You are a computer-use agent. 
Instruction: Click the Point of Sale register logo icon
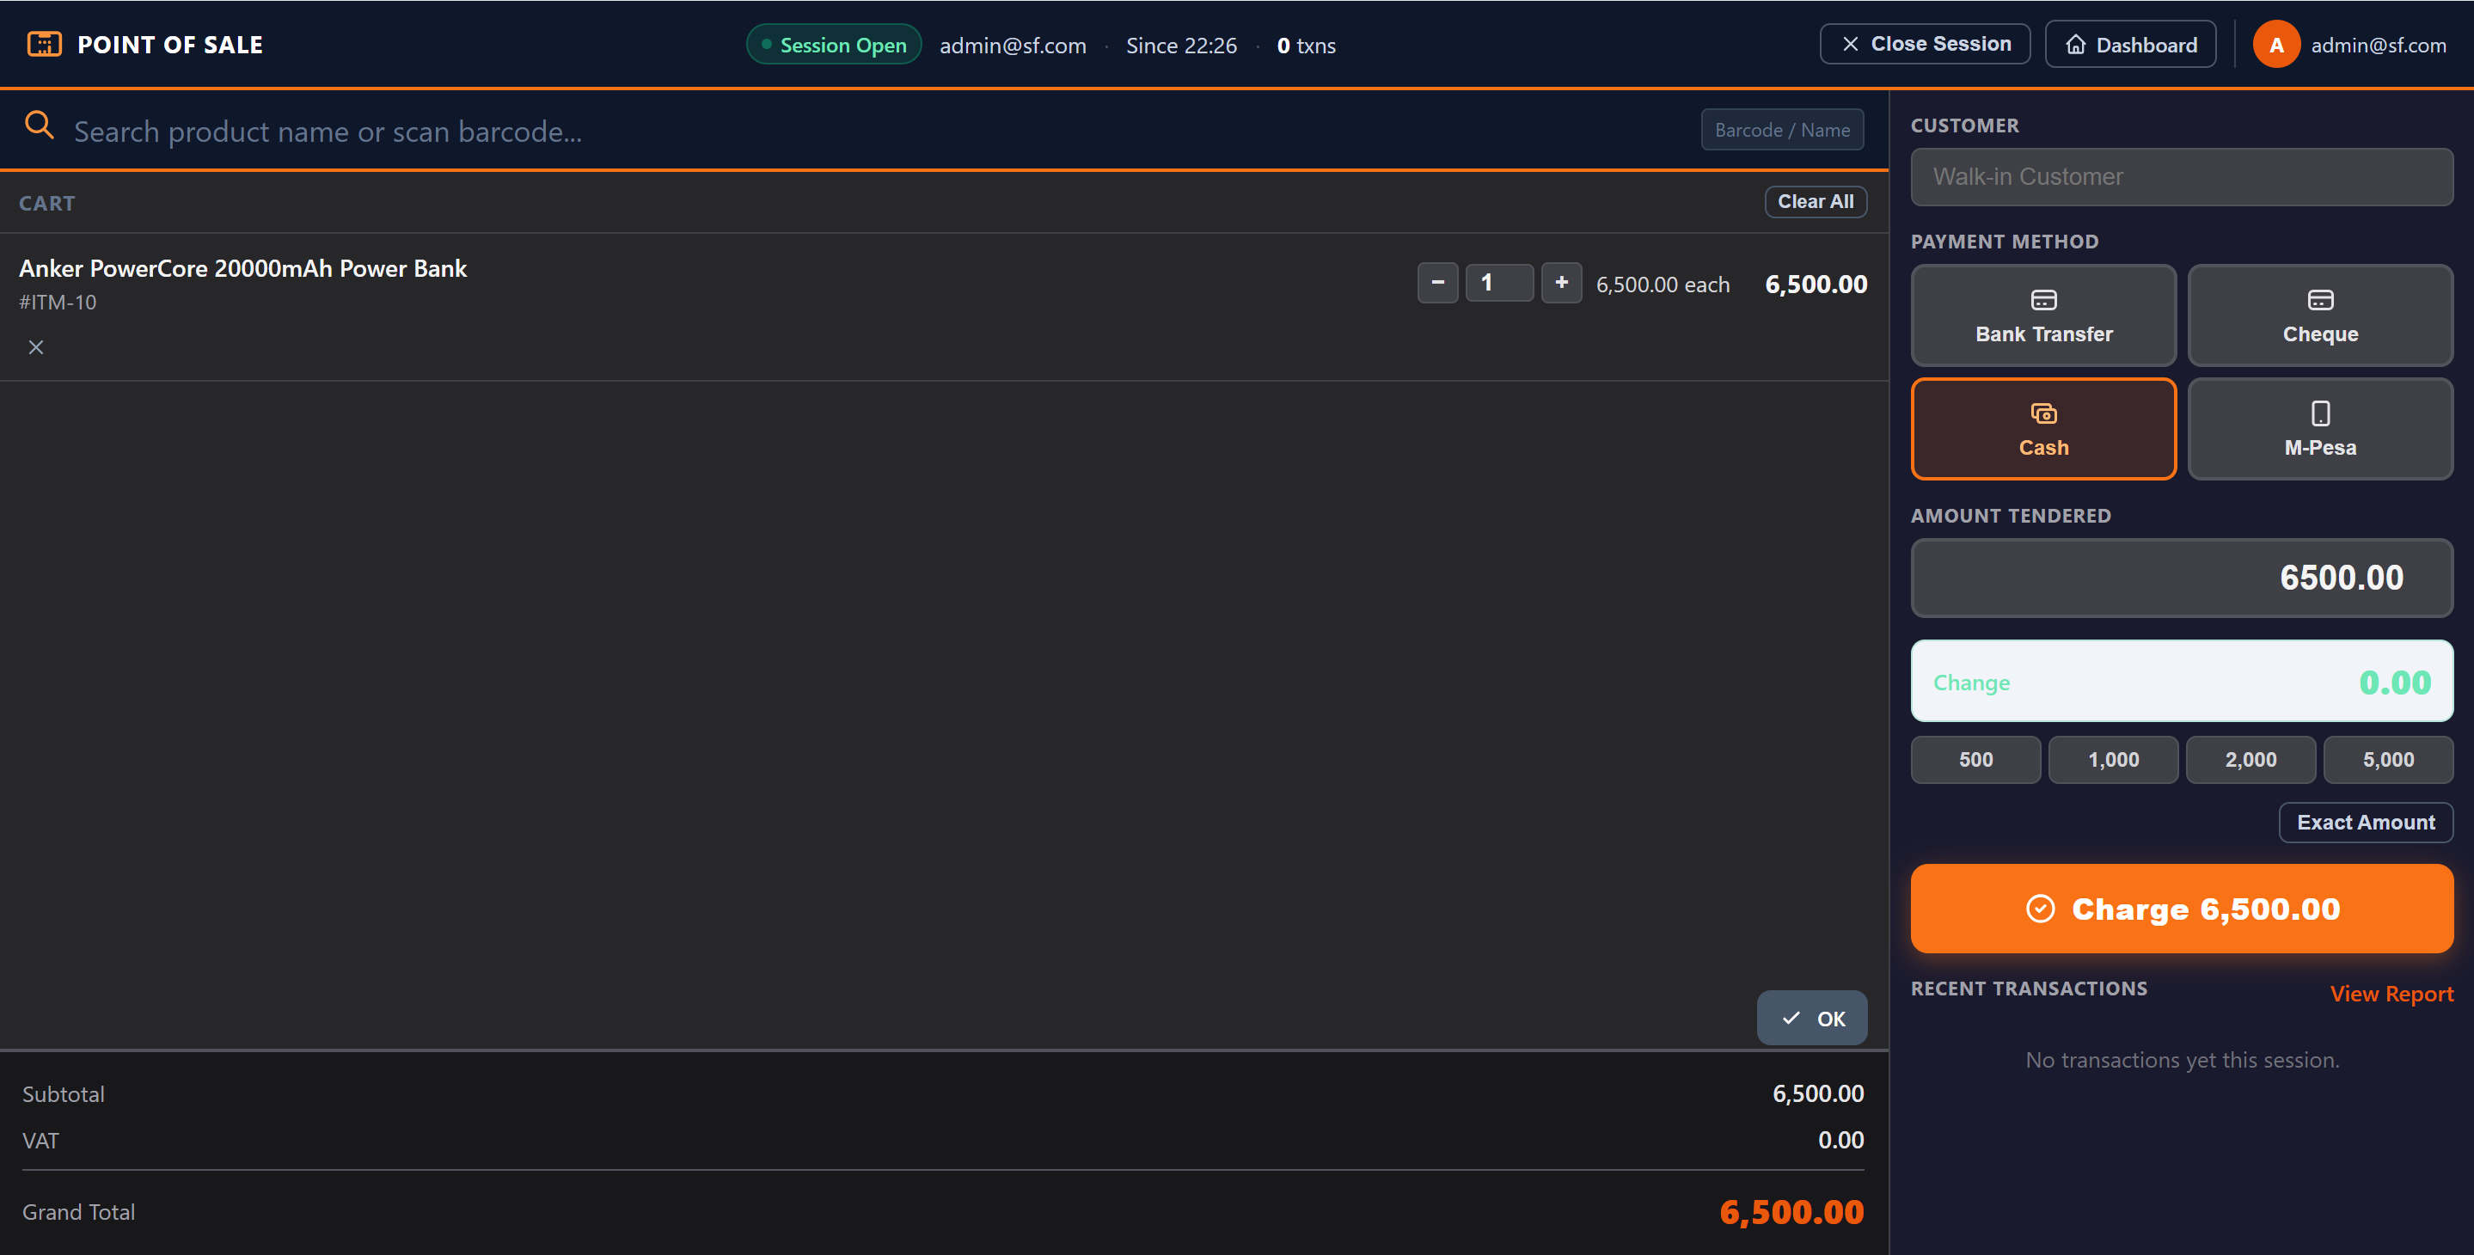tap(44, 44)
